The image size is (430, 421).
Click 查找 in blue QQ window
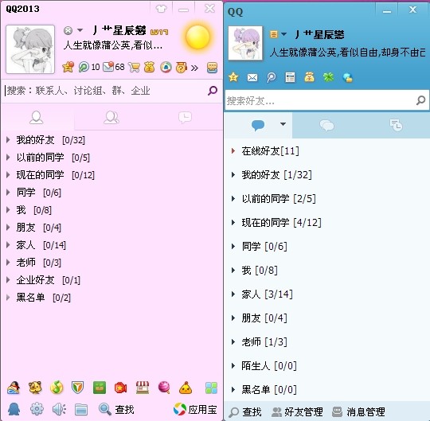[245, 411]
